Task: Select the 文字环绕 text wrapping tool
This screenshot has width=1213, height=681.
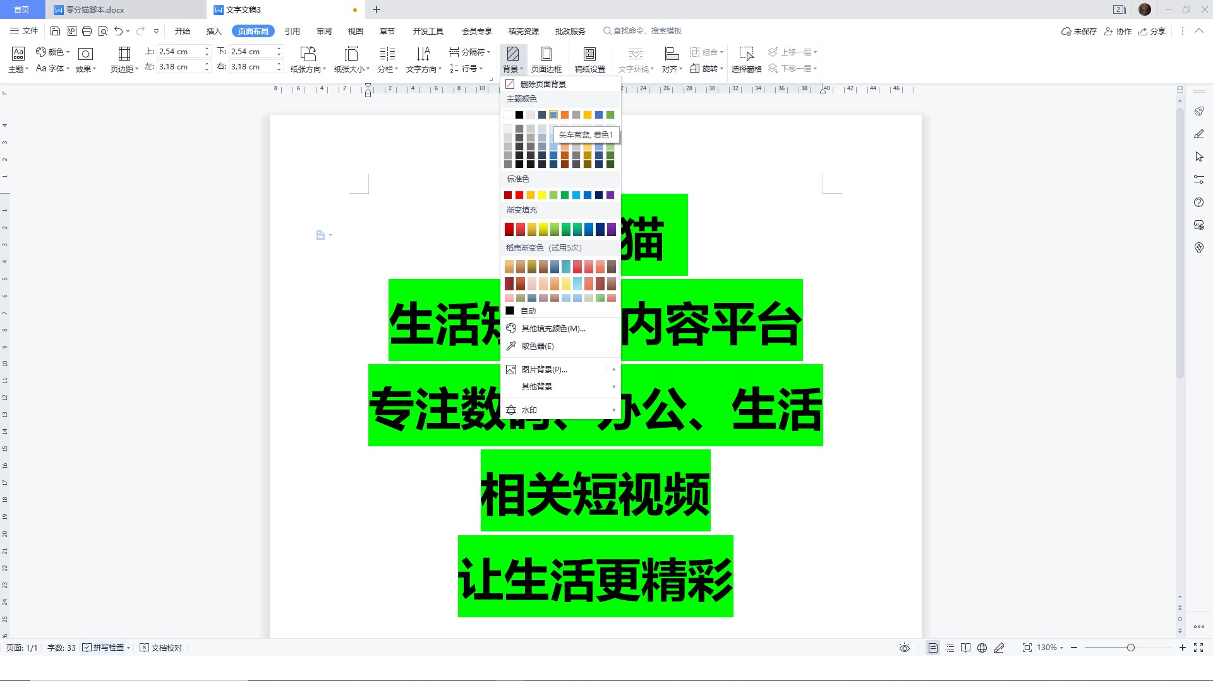Action: (x=634, y=59)
